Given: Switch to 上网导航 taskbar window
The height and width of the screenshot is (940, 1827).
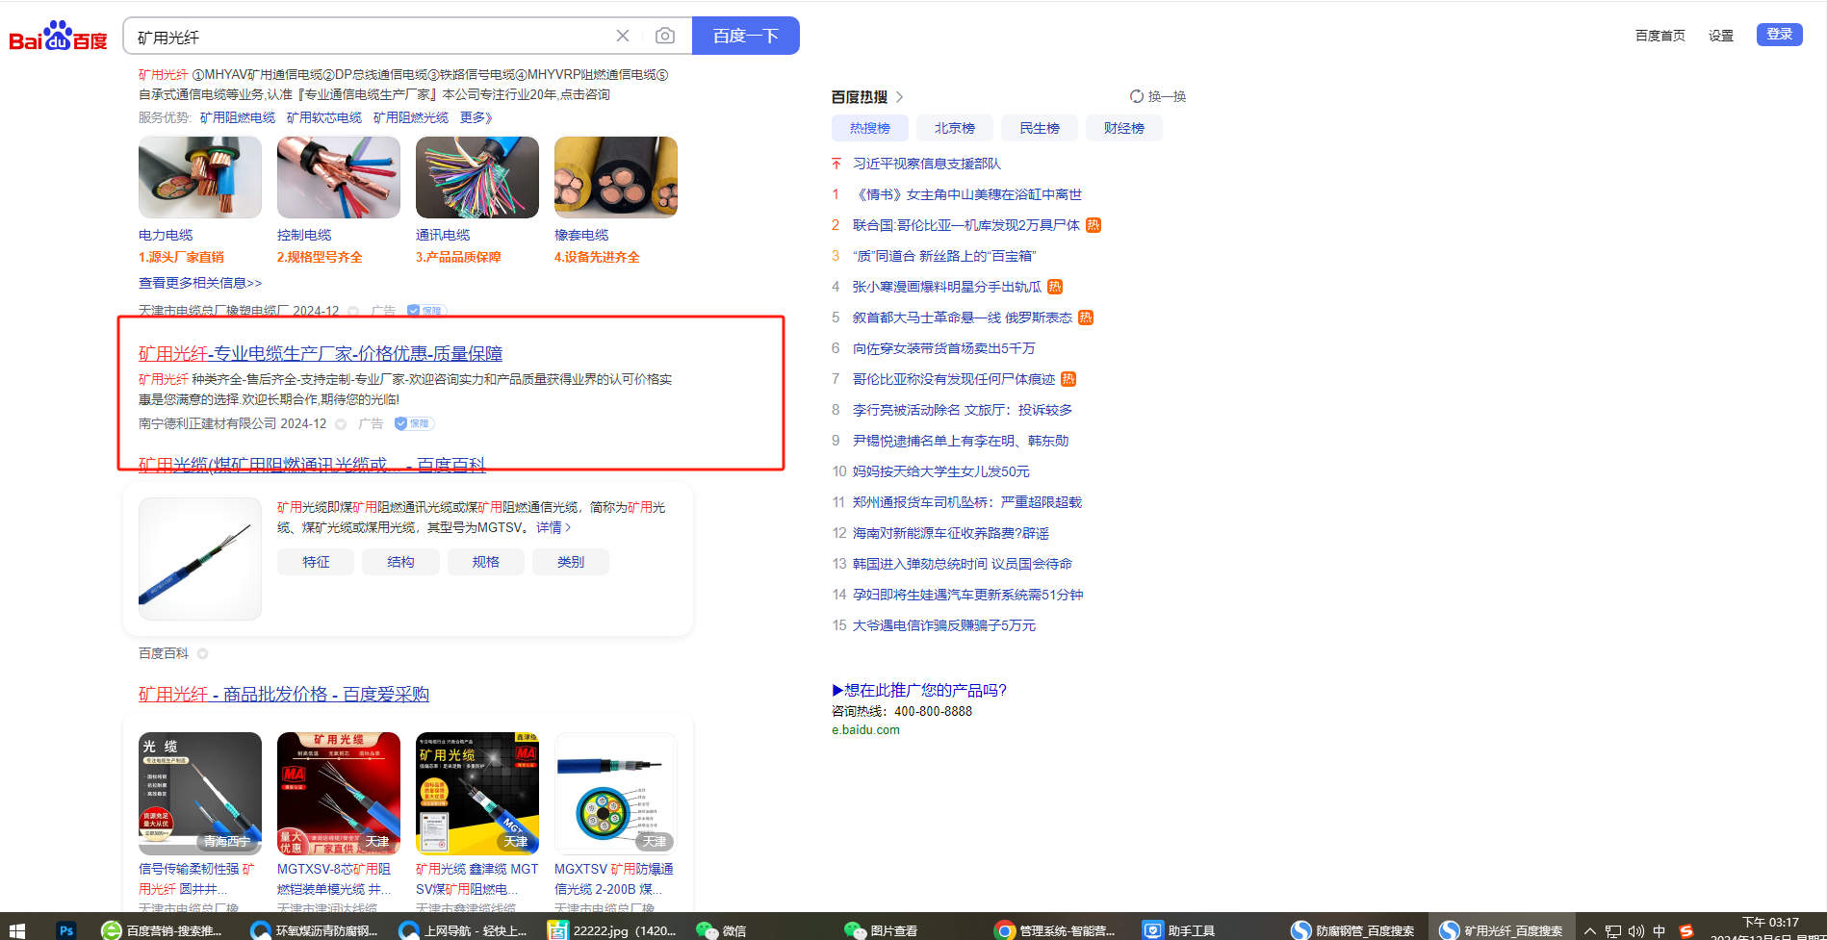Looking at the screenshot, I should point(464,930).
